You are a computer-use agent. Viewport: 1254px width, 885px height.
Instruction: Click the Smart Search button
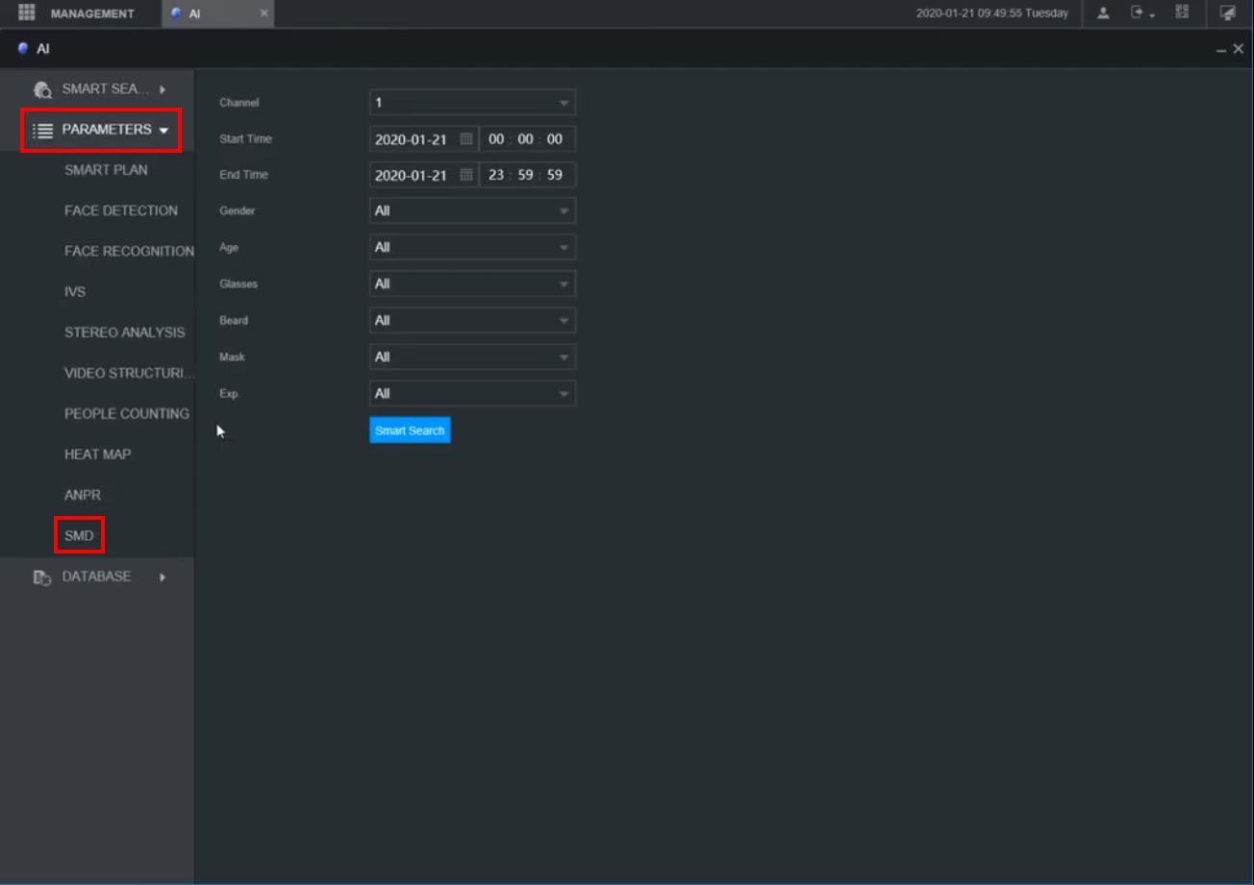(410, 430)
